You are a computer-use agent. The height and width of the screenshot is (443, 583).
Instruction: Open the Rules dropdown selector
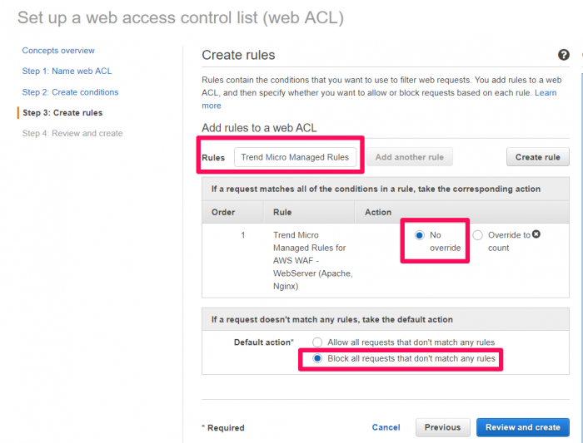(x=295, y=157)
